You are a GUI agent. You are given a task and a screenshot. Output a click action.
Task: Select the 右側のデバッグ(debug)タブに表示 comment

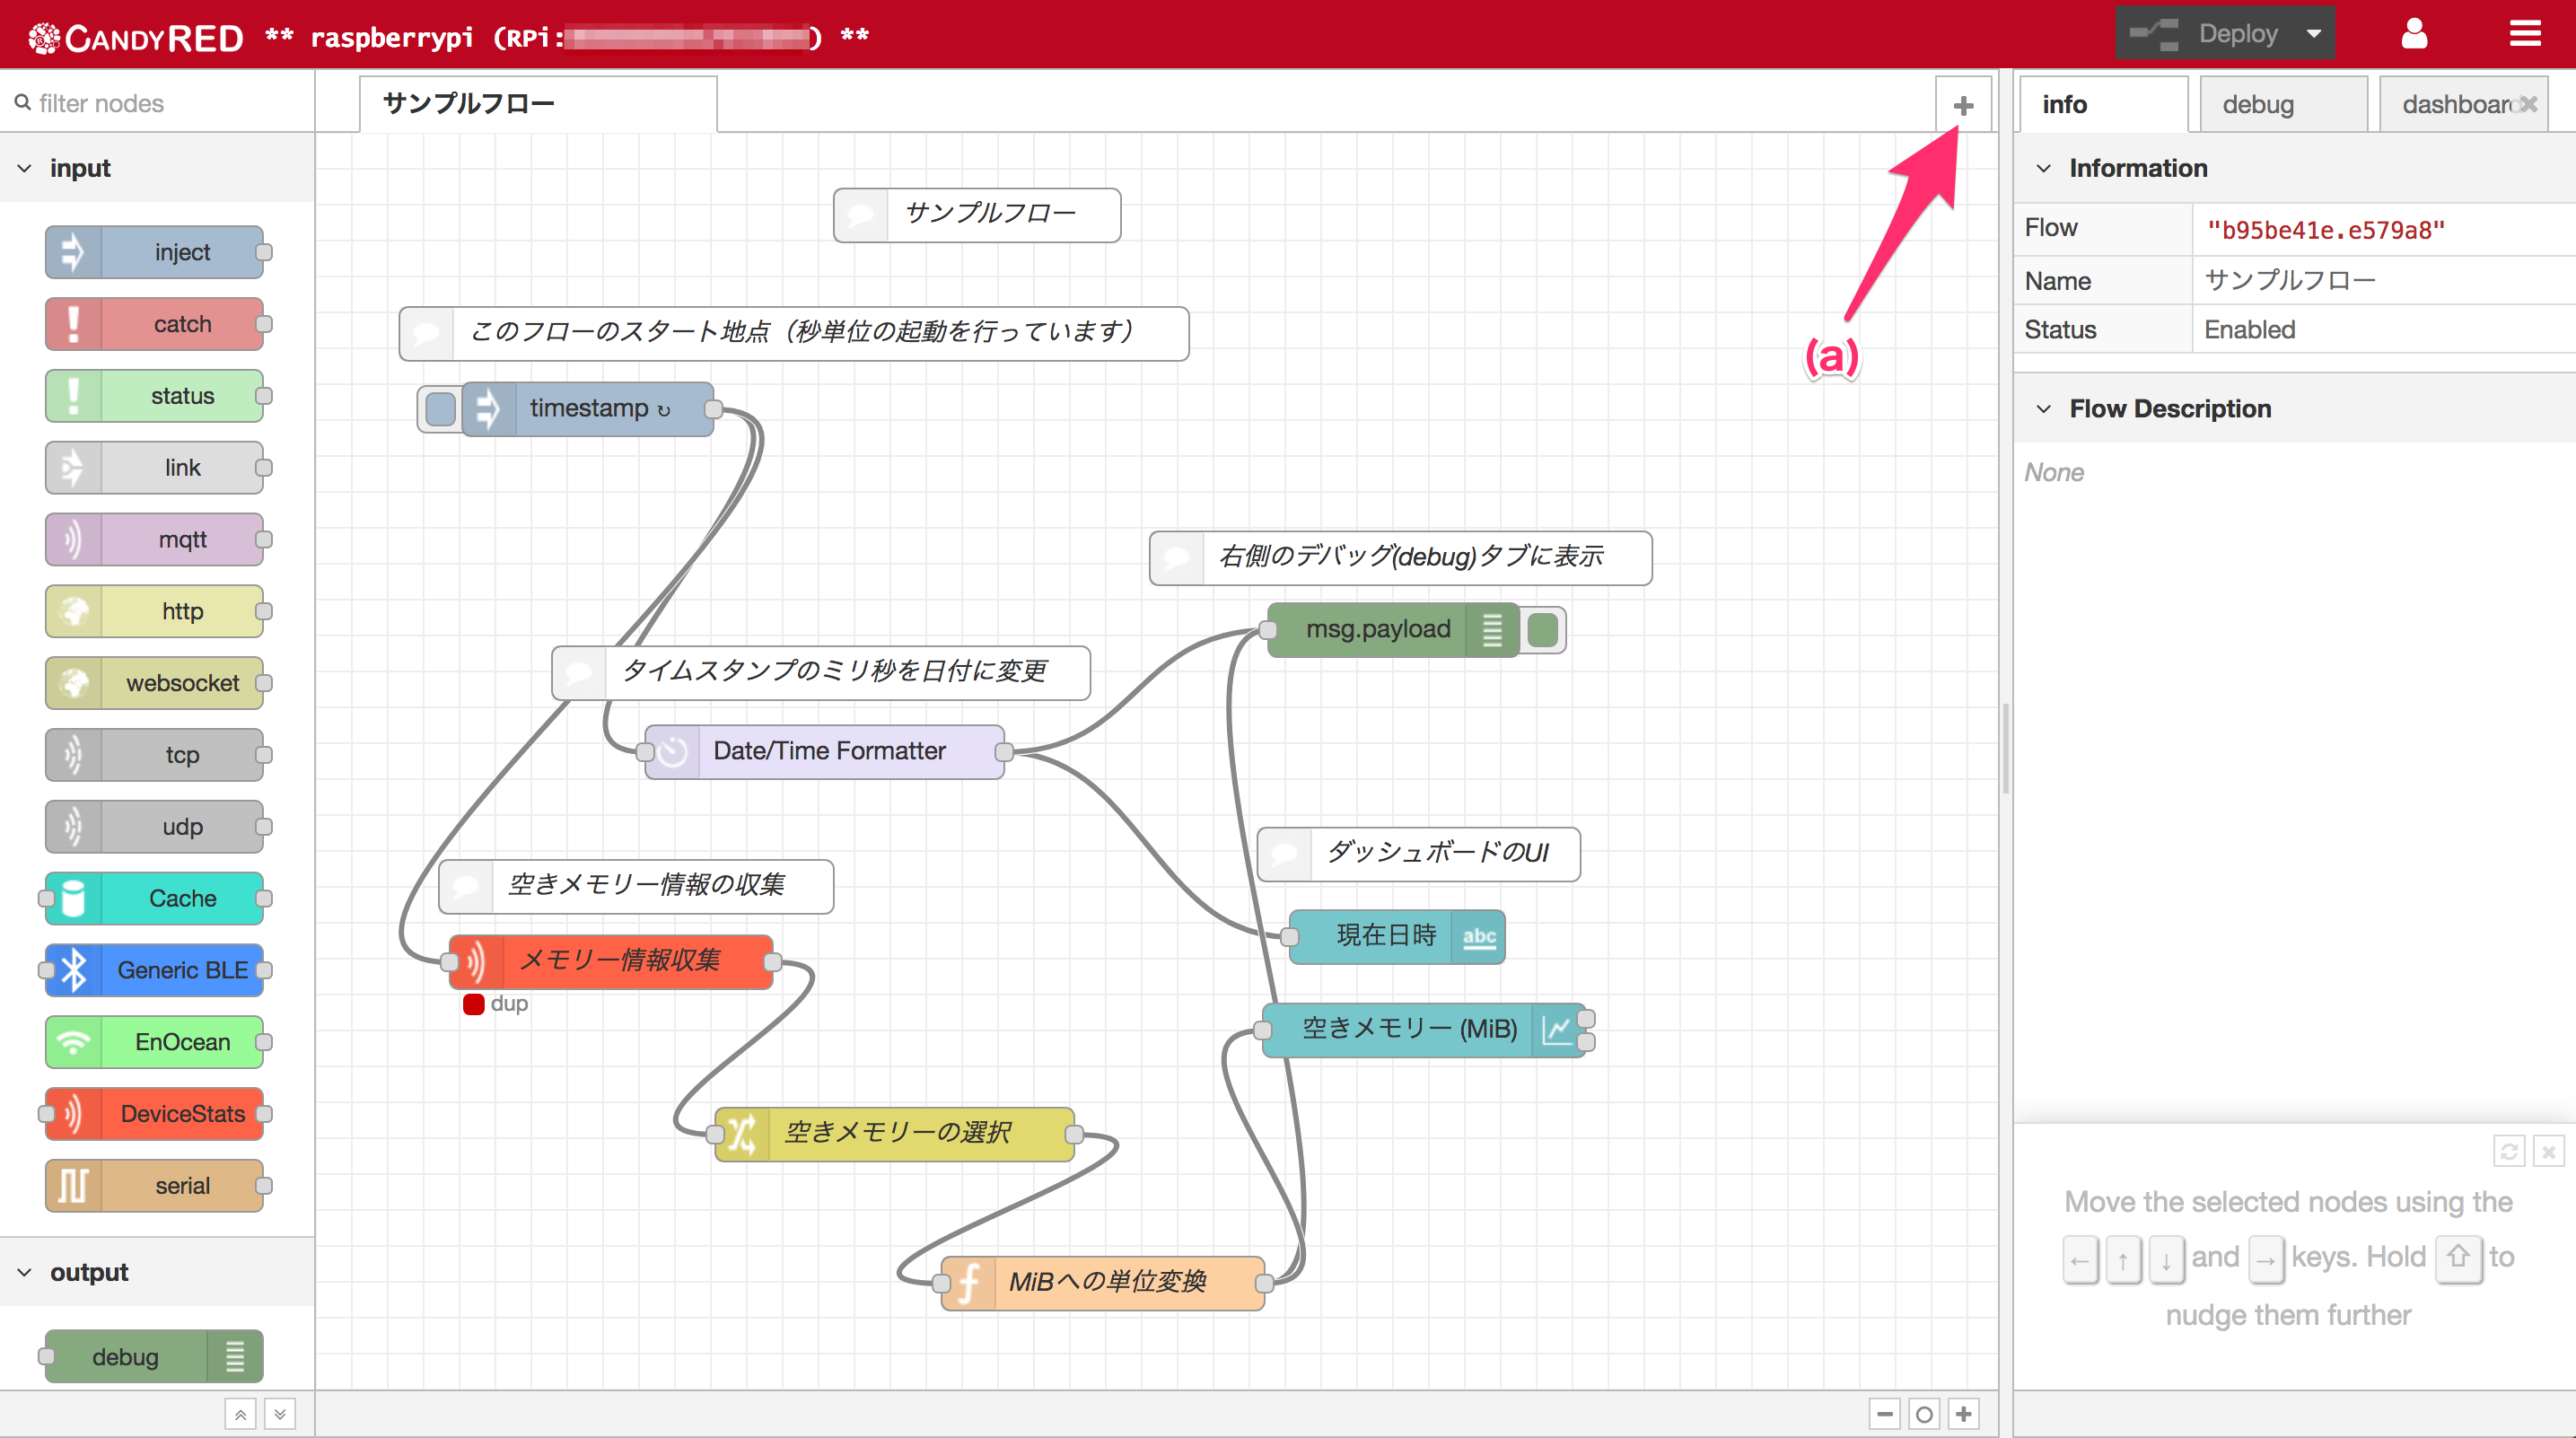[x=1401, y=558]
